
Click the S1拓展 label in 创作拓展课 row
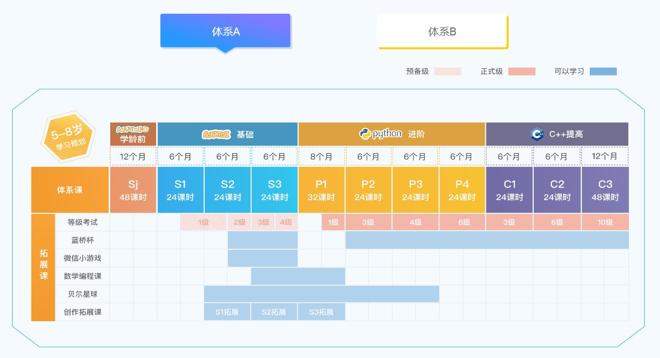227,312
